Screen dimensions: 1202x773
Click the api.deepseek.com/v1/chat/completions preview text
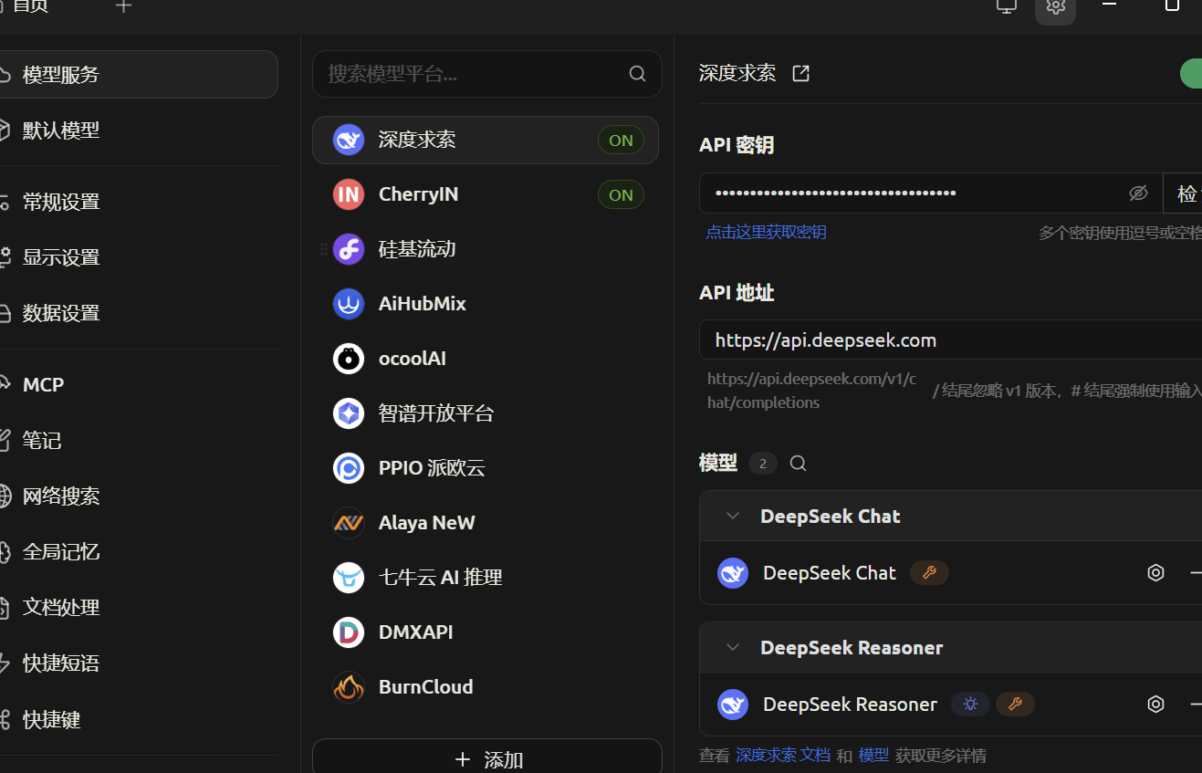(811, 391)
